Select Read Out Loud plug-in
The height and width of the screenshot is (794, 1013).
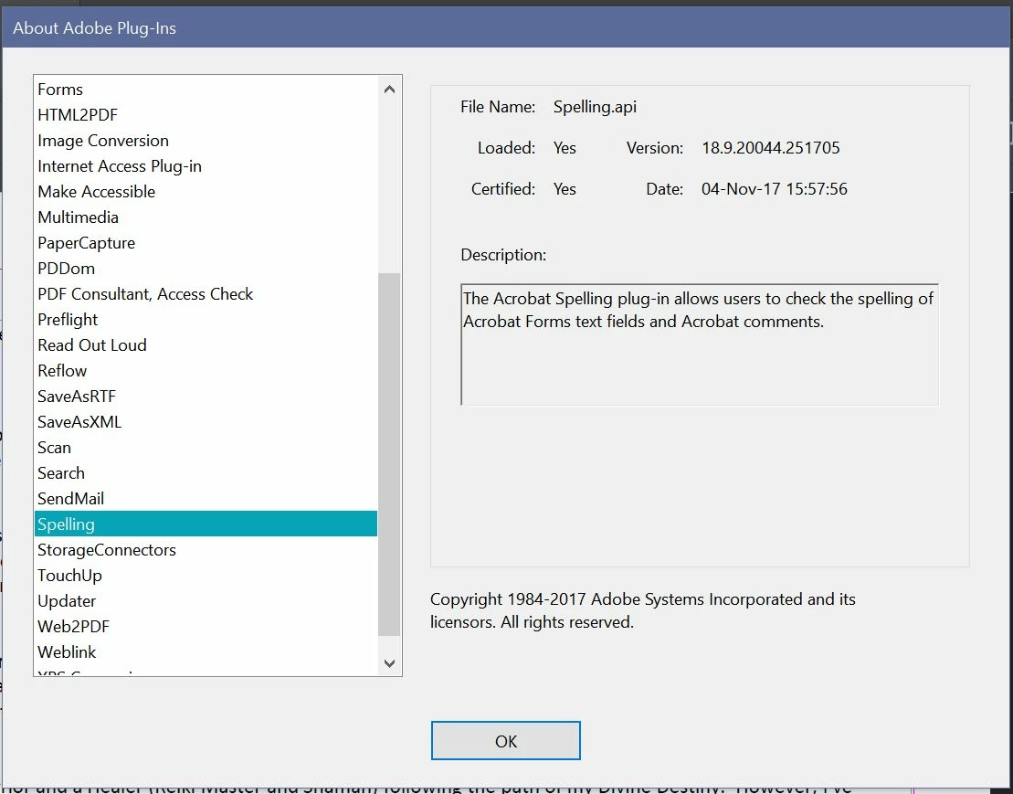click(x=206, y=345)
